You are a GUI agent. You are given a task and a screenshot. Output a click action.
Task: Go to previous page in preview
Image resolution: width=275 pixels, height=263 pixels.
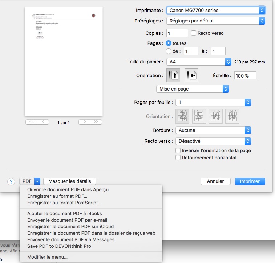(x=43, y=122)
